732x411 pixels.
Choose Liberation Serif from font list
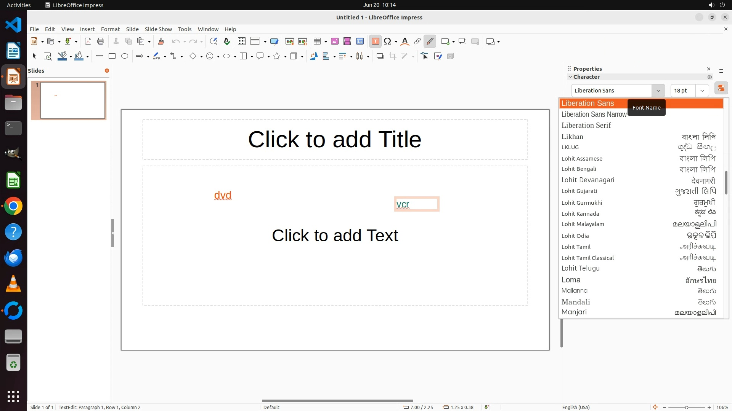[x=586, y=126]
